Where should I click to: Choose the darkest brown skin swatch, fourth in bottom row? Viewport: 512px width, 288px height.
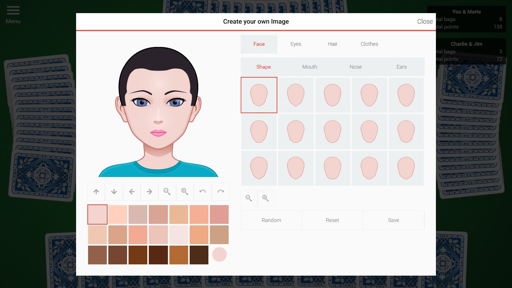[158, 255]
